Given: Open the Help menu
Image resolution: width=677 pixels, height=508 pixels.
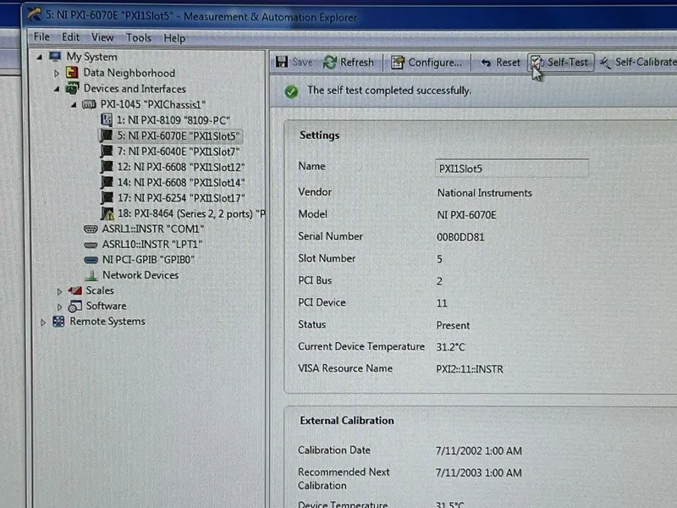Looking at the screenshot, I should pos(174,38).
